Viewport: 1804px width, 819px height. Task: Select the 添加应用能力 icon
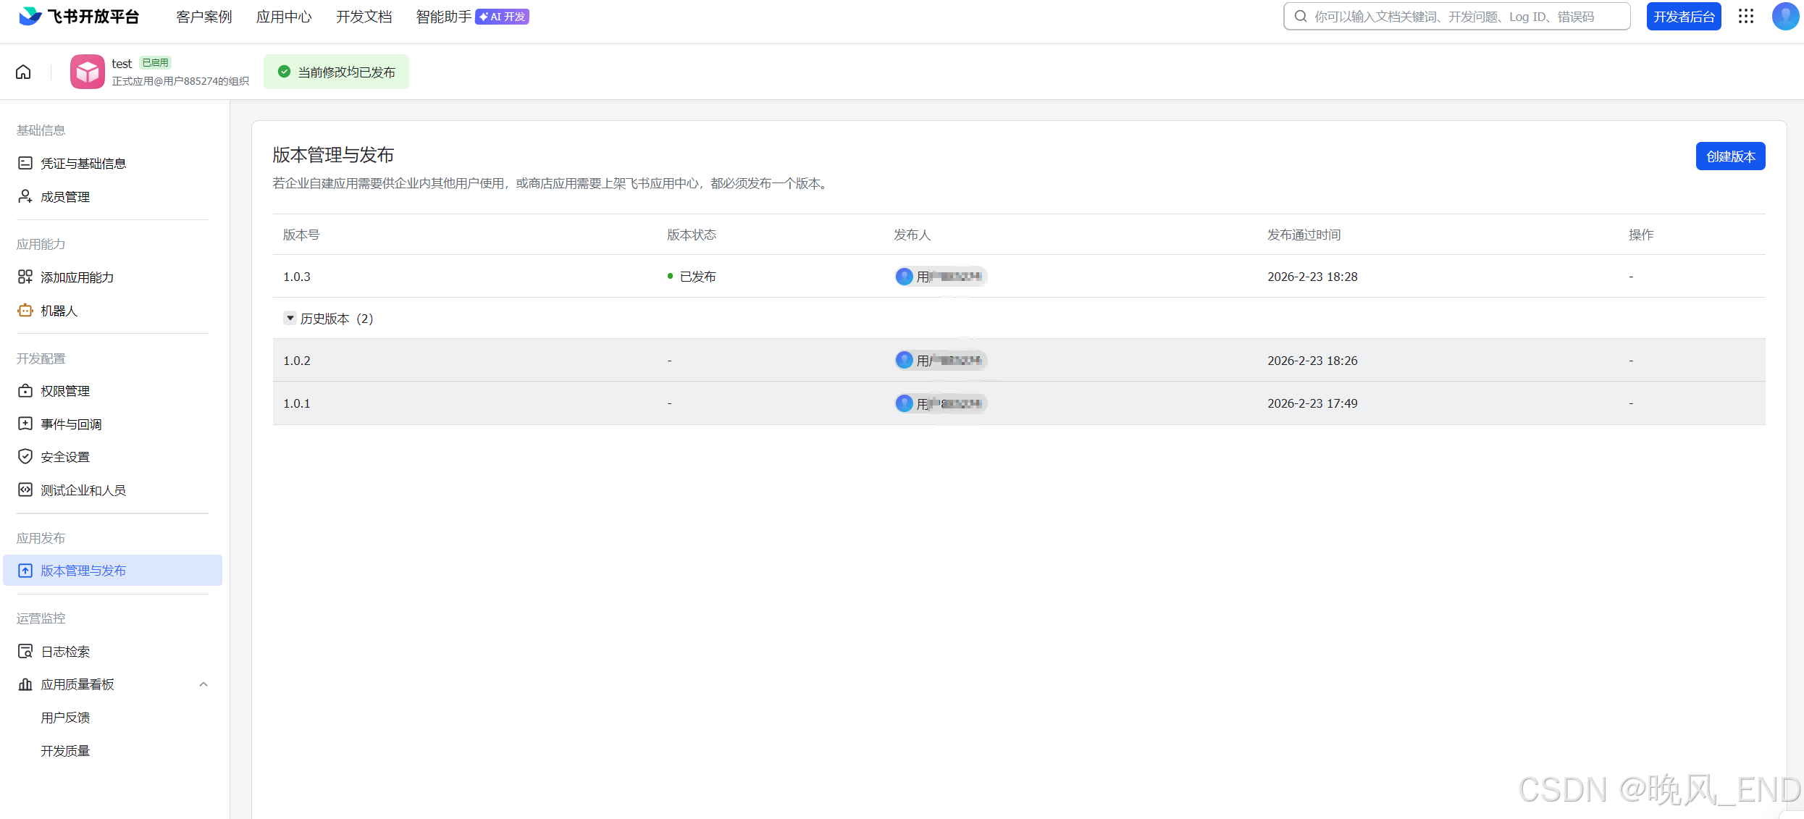(25, 277)
